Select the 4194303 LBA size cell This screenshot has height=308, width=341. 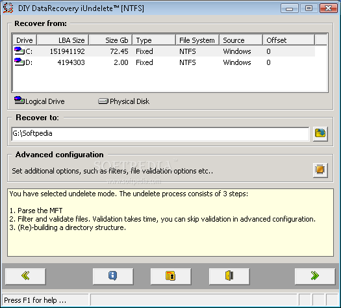[x=71, y=62]
